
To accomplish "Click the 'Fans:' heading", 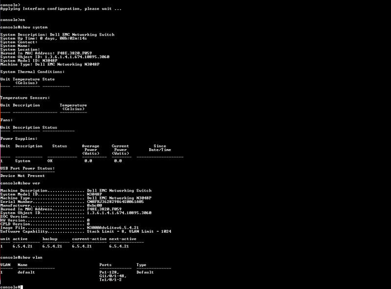I will 6,120.
